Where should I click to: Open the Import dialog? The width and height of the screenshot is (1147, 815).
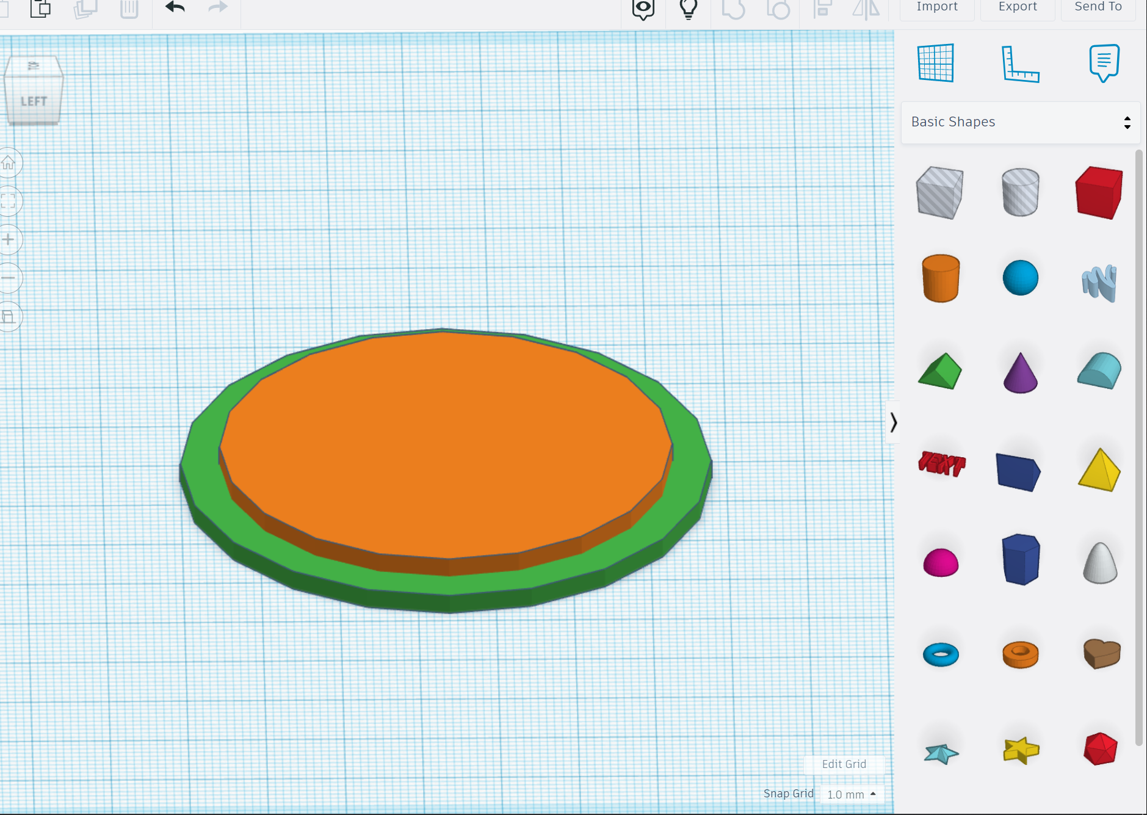936,6
